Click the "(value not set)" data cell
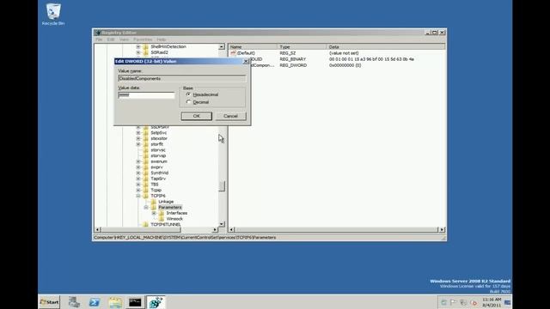Image resolution: width=550 pixels, height=309 pixels. pyautogui.click(x=344, y=53)
